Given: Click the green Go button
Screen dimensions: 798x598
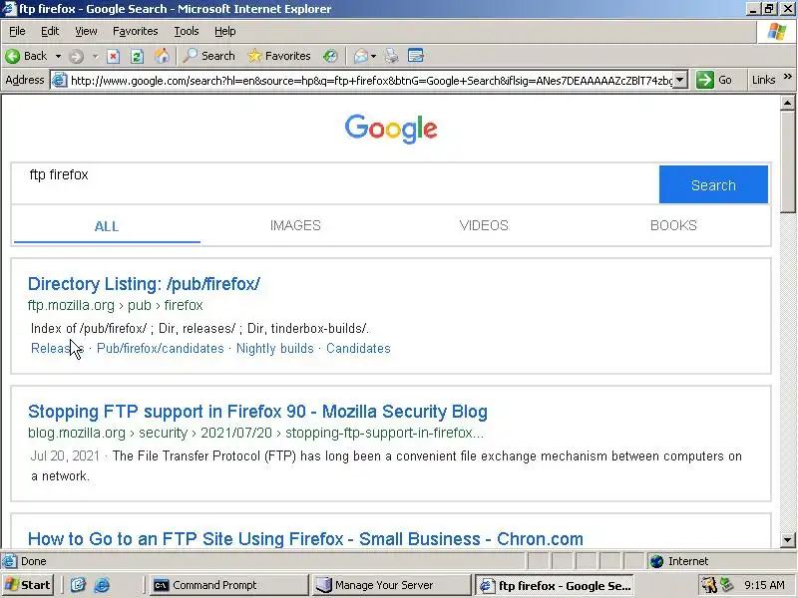Looking at the screenshot, I should point(714,80).
